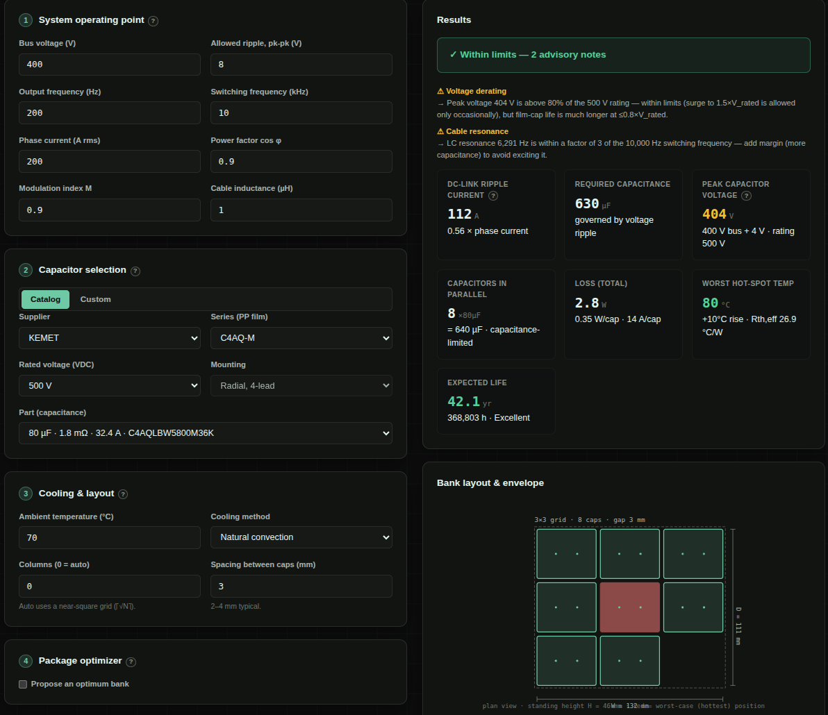Image resolution: width=828 pixels, height=715 pixels.
Task: Click the Switching frequency input field
Action: (301, 113)
